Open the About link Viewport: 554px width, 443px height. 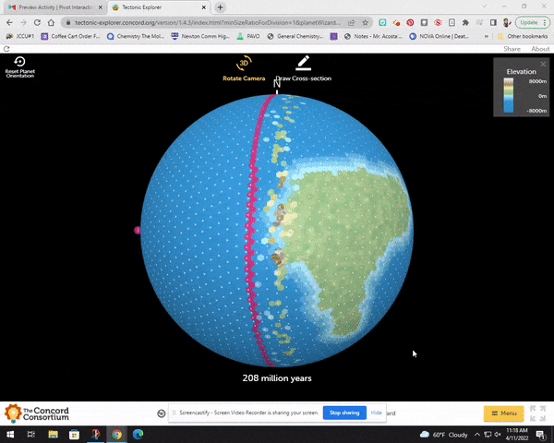(x=540, y=49)
